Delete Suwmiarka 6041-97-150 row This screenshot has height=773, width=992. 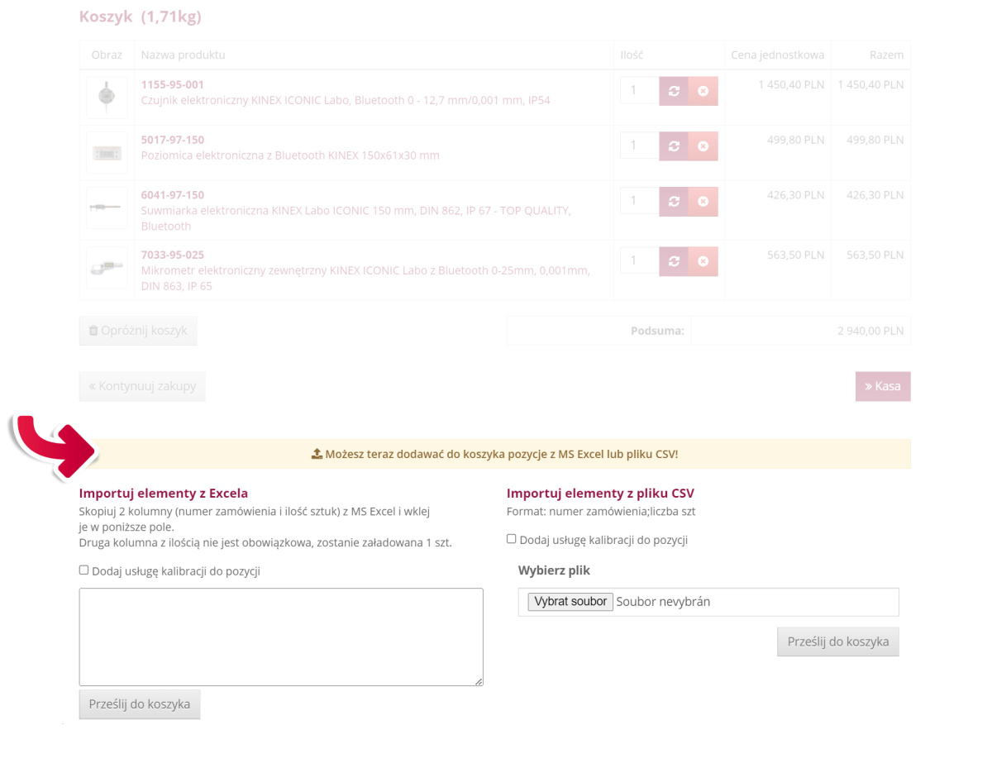tap(703, 202)
